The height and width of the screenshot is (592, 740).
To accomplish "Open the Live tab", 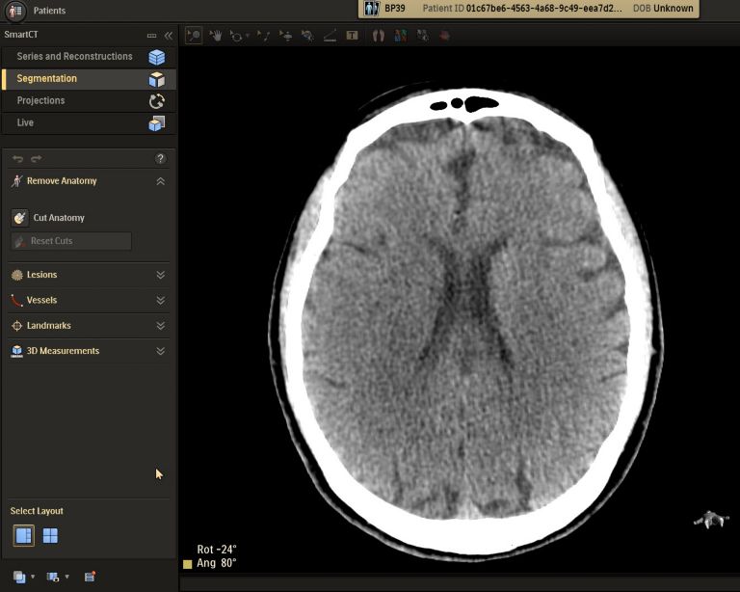I will [x=89, y=123].
